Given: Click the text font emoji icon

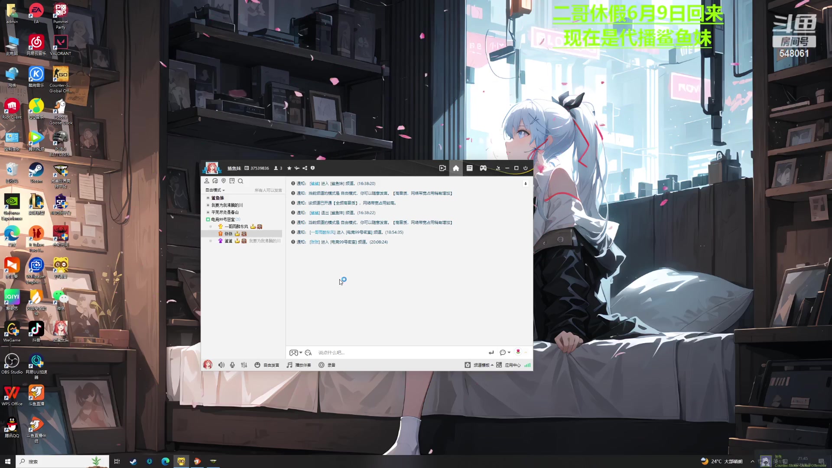Looking at the screenshot, I should click(308, 353).
